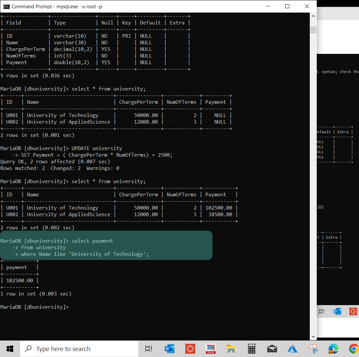Launch the Canvas app from the taskbar
The width and height of the screenshot is (359, 357).
tap(190, 348)
